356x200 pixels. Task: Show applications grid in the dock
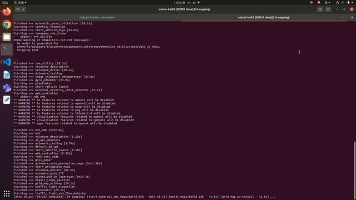(x=7, y=193)
